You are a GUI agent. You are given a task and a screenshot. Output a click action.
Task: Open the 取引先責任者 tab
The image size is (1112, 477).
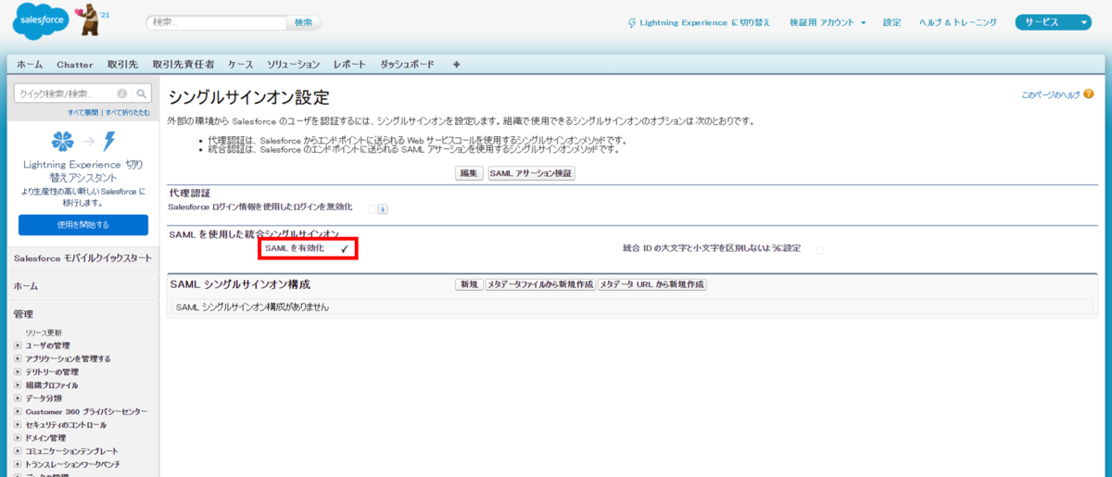[x=183, y=65]
